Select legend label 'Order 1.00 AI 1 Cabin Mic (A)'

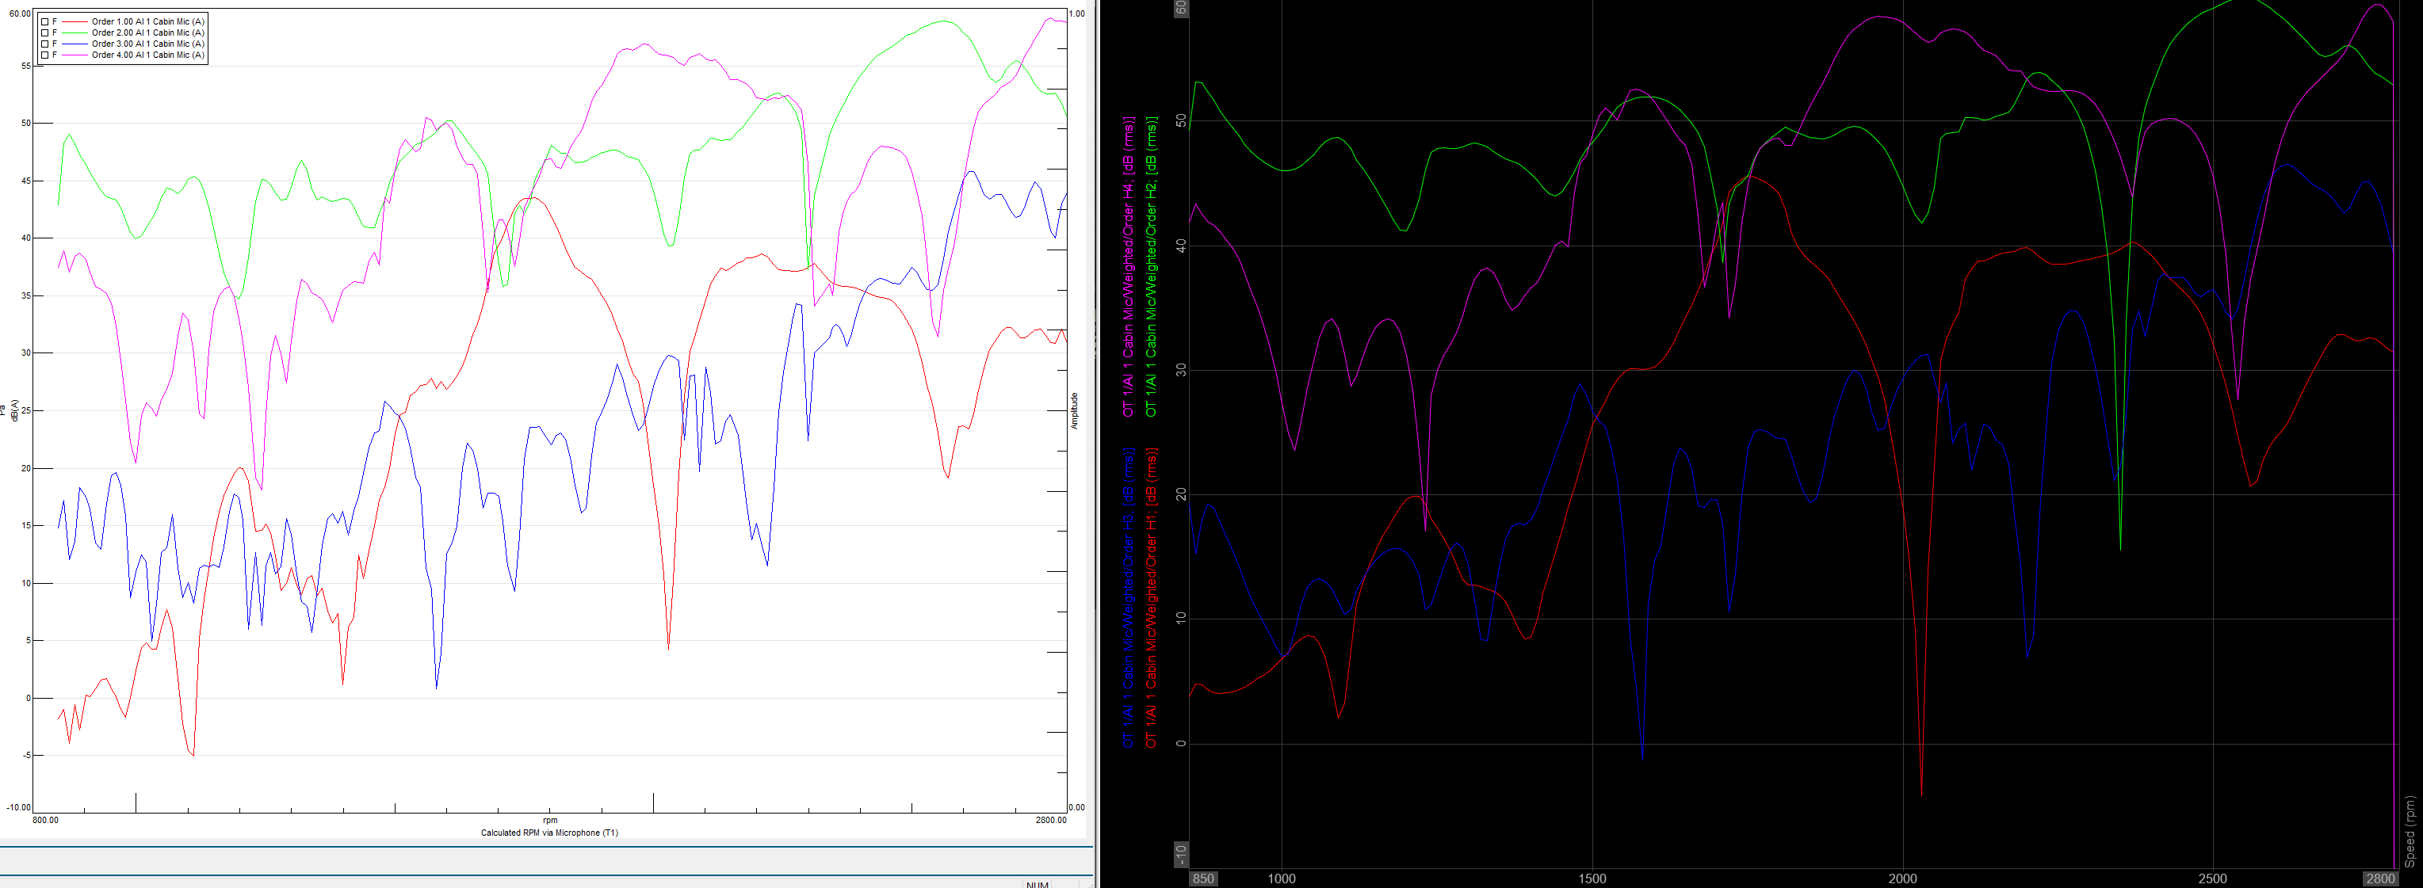(147, 21)
